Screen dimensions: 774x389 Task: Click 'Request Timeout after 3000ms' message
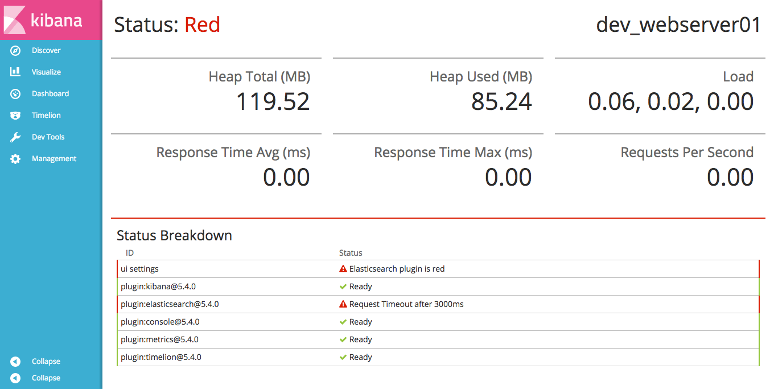(x=406, y=304)
